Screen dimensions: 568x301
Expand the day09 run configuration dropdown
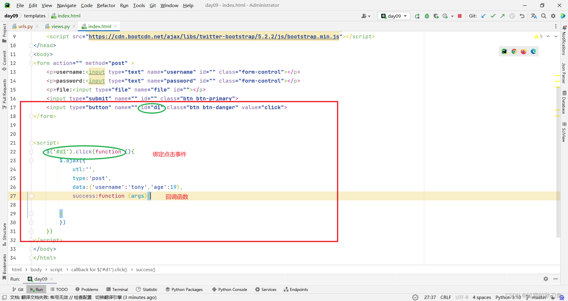tap(406, 16)
